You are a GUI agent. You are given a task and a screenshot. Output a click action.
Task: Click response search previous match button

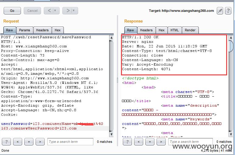pos(139,142)
